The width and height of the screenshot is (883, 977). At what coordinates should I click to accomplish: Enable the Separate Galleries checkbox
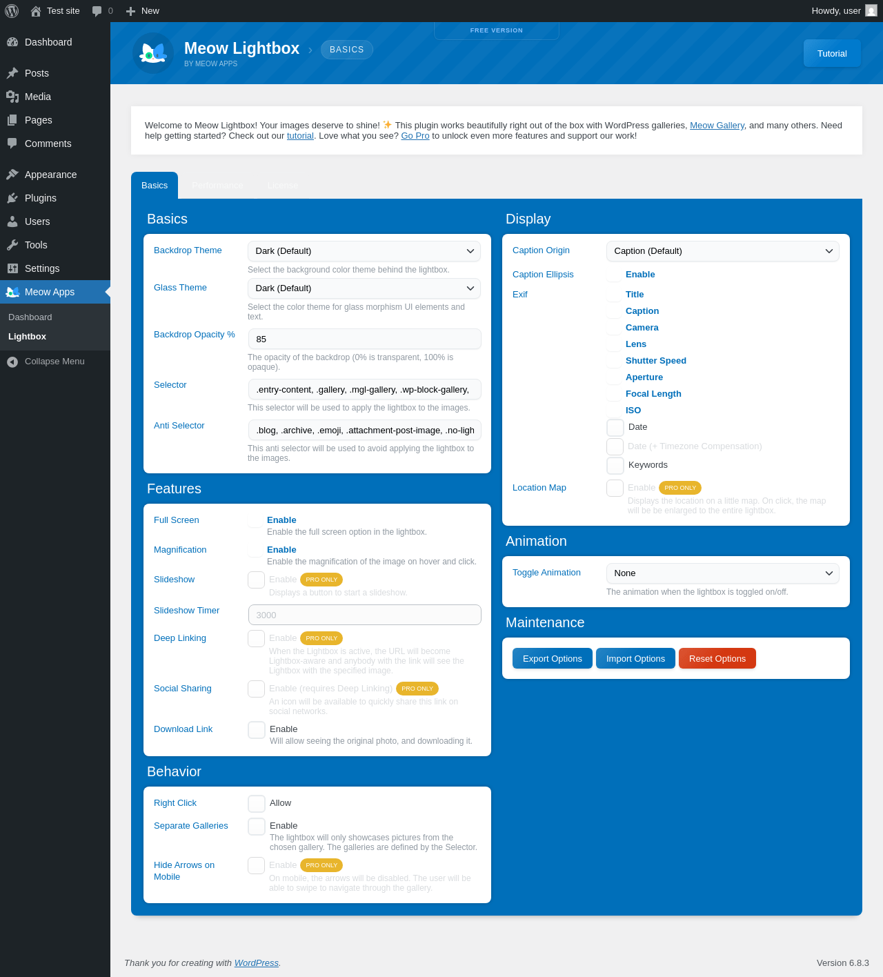click(x=257, y=827)
